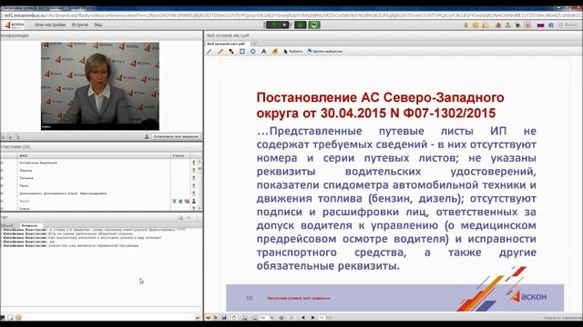
Task: Open the Встреча menu
Action: click(80, 25)
